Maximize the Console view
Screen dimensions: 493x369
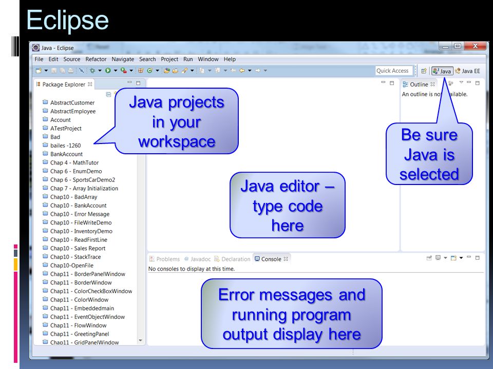477,258
